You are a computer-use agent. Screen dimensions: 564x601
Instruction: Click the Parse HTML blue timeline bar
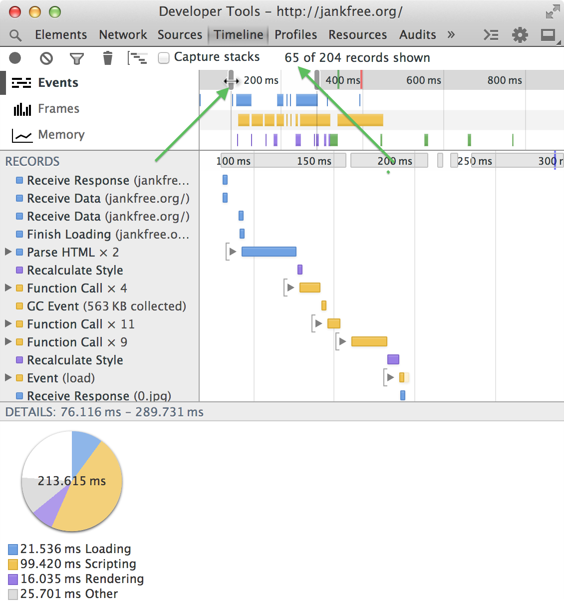point(269,252)
